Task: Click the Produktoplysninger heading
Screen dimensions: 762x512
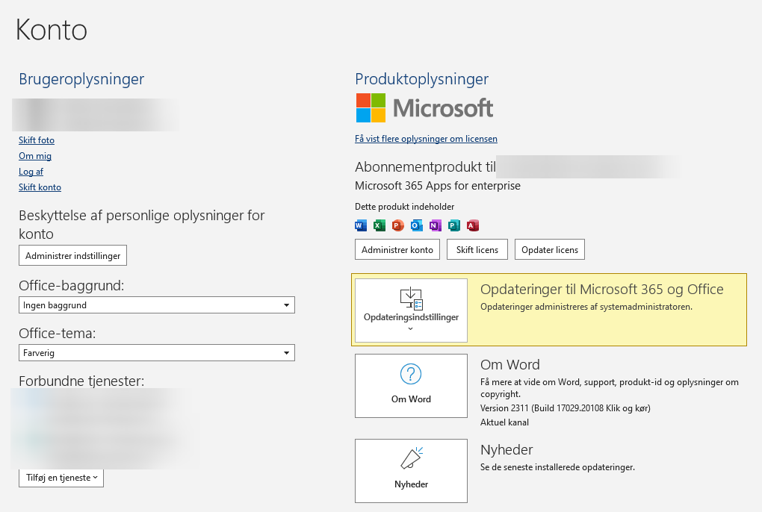Action: (422, 79)
